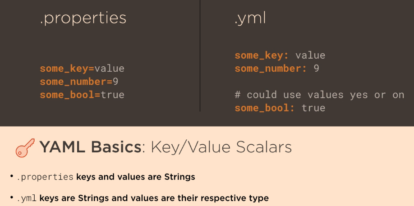414x206 pixels.
Task: Click the comment about yes or on values
Action: coord(319,95)
